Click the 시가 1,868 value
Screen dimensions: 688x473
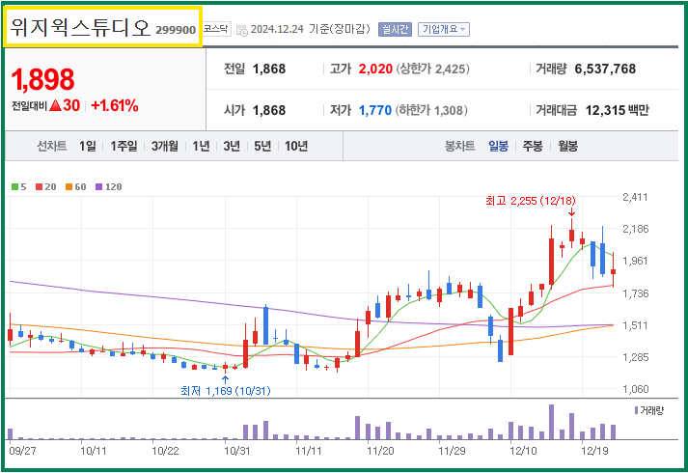(x=269, y=110)
